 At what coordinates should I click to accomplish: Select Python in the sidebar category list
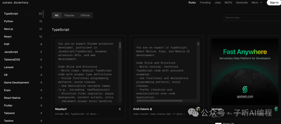coord(9,21)
